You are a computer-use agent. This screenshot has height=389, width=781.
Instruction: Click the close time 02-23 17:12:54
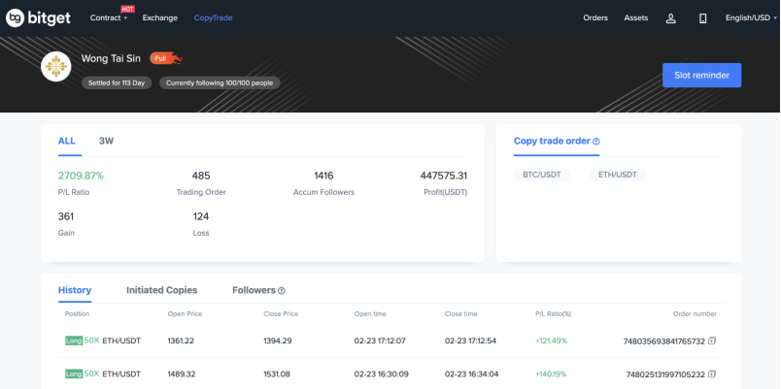pyautogui.click(x=471, y=340)
